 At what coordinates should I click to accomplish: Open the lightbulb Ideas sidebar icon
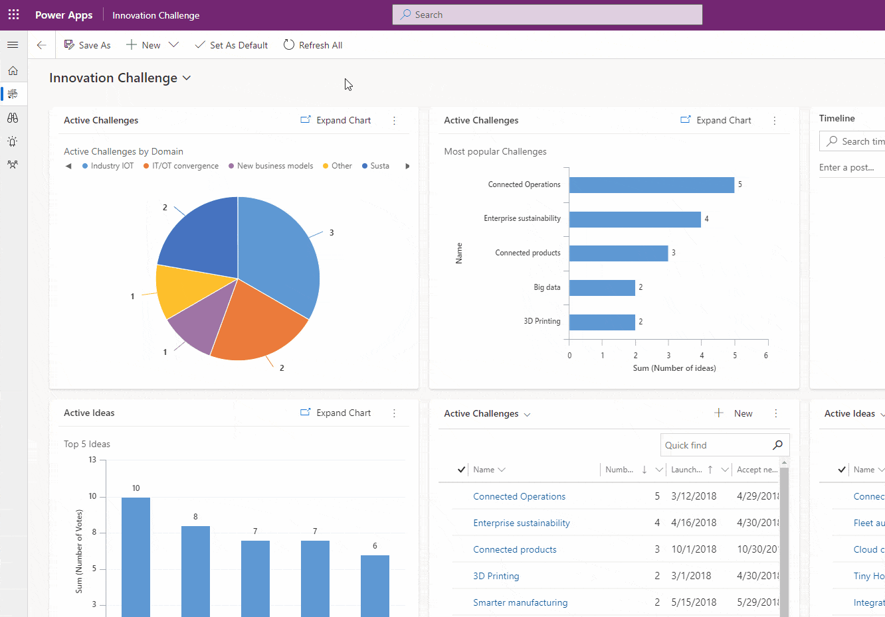[13, 141]
